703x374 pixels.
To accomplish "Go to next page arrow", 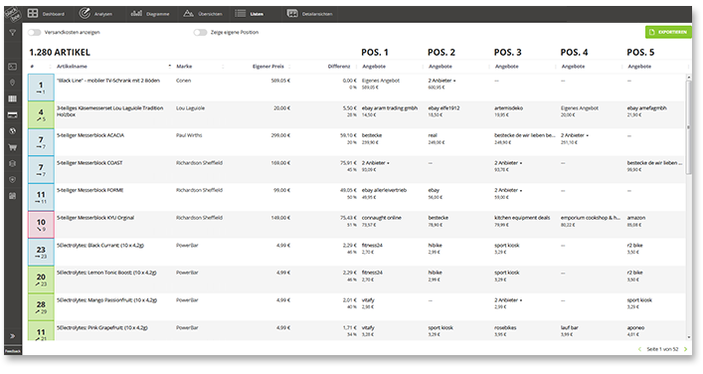I will click(685, 349).
